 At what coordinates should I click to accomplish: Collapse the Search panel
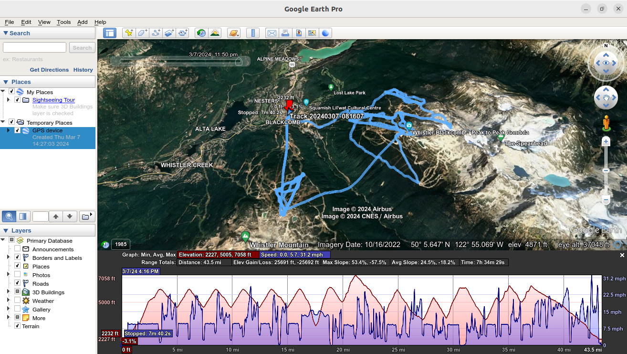(x=6, y=33)
